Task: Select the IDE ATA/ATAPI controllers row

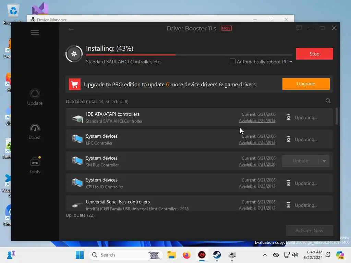Action: [199, 117]
